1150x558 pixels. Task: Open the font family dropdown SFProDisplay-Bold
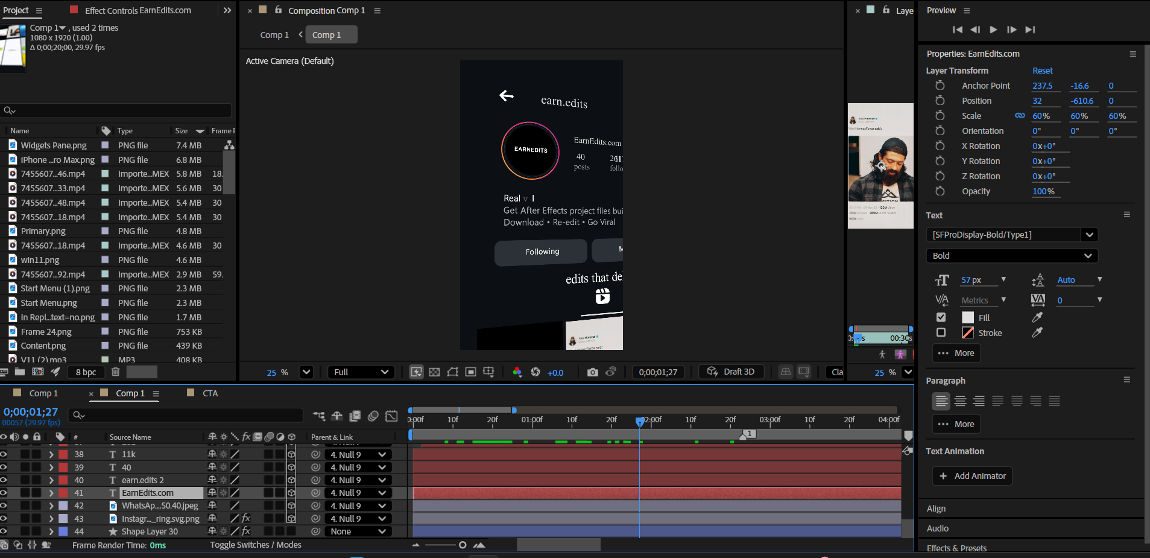coord(1088,235)
